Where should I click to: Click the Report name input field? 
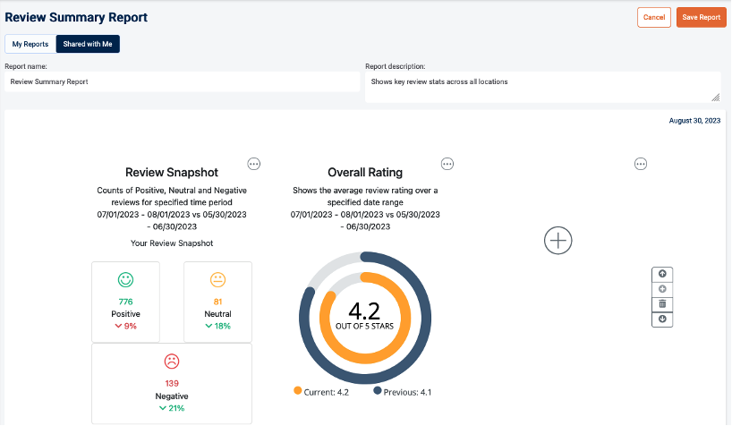[x=182, y=81]
